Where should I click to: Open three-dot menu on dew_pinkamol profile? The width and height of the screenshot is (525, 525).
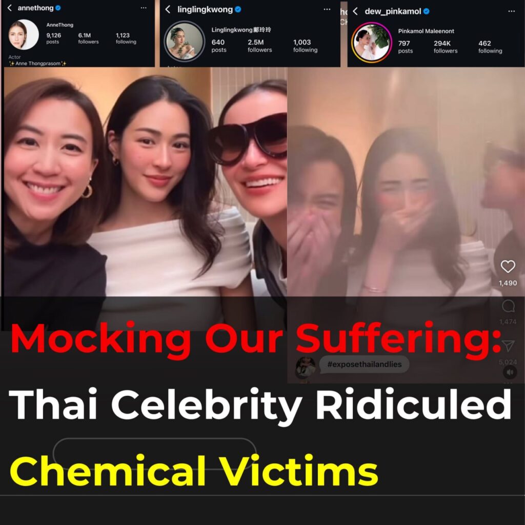pos(511,11)
